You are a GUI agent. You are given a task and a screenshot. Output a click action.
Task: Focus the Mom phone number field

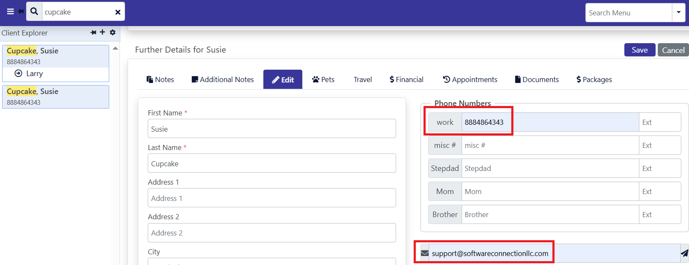click(550, 191)
